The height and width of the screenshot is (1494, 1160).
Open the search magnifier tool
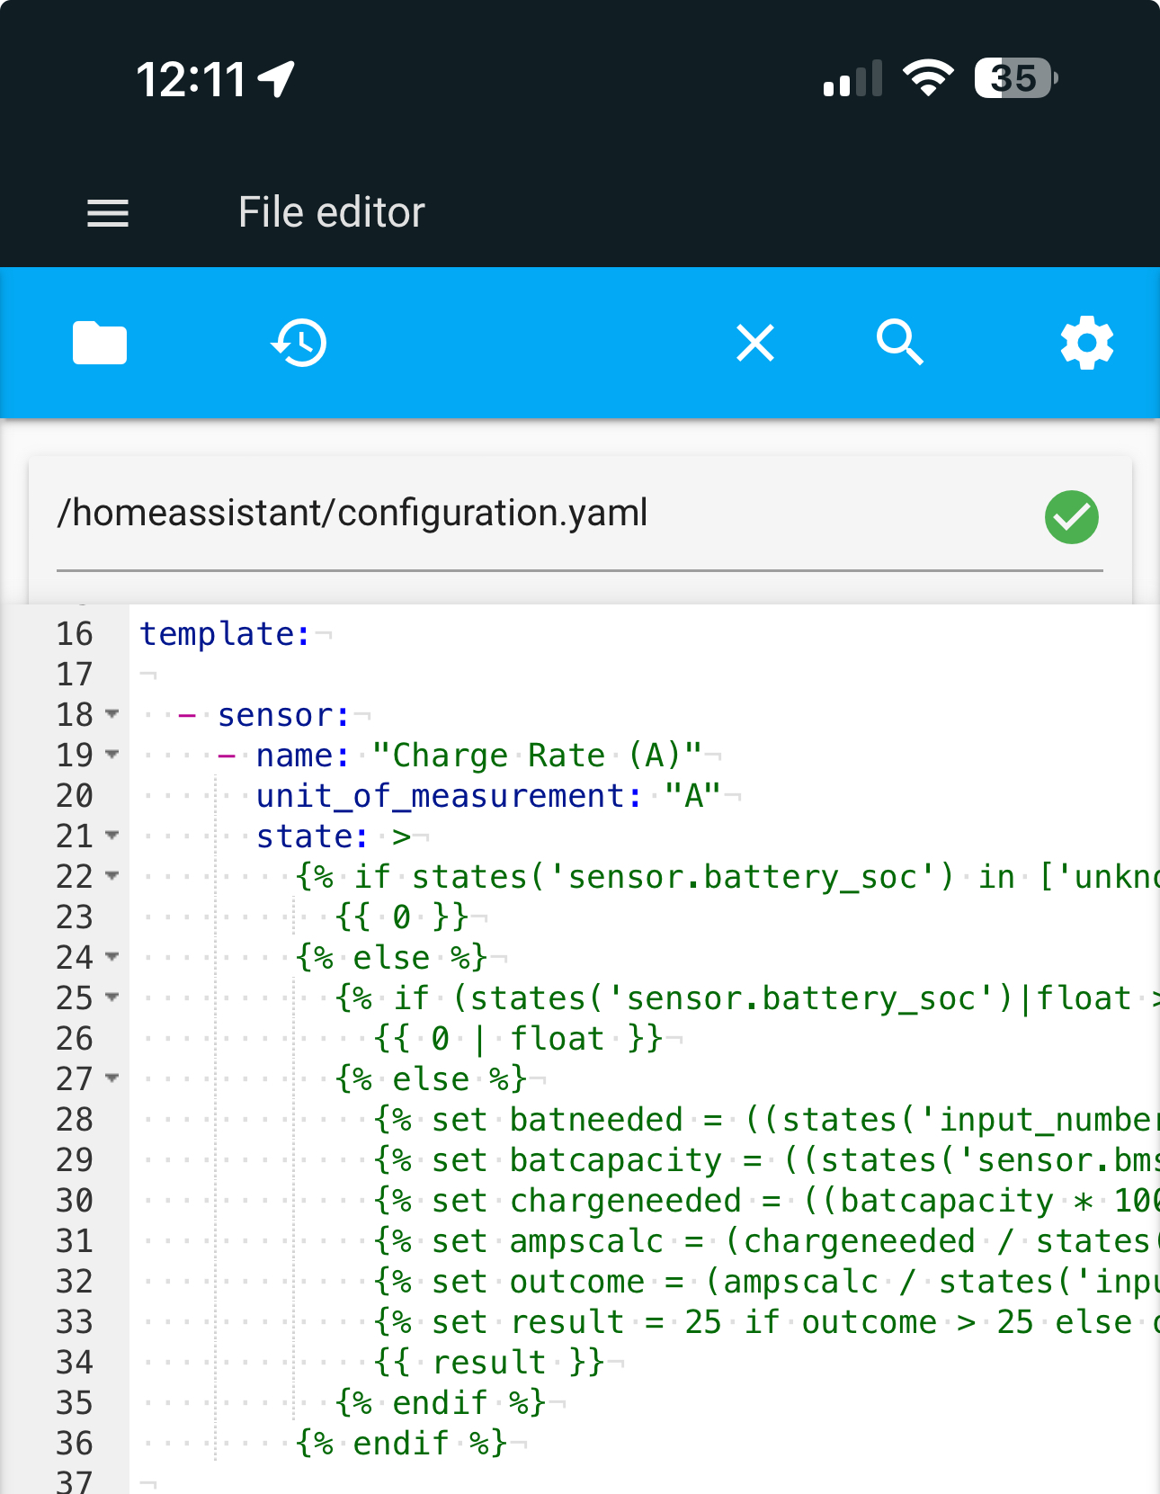(x=899, y=343)
